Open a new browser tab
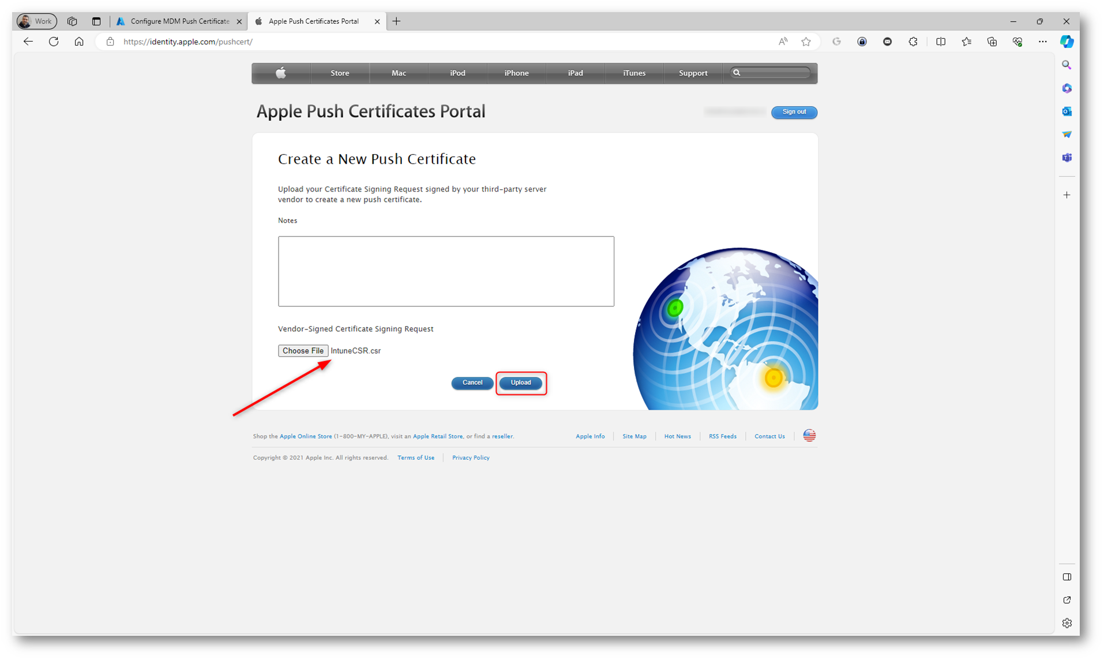 (396, 21)
